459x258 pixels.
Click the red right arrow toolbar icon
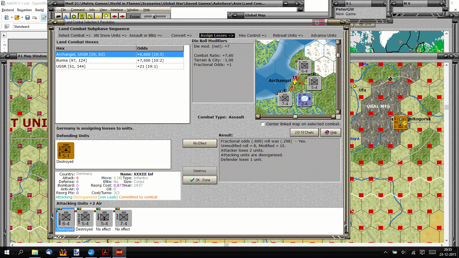click(x=122, y=16)
